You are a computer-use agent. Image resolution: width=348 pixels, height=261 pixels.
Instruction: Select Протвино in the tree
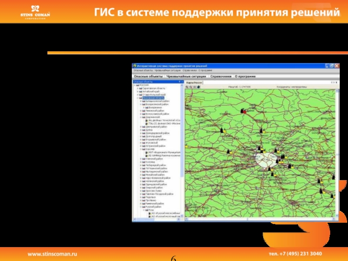point(151,201)
